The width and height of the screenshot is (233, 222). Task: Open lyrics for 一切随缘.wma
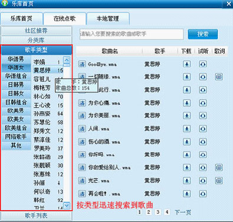219,77
